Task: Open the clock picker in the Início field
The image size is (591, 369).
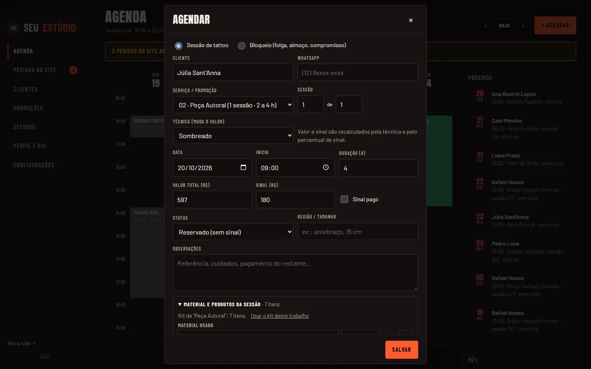Action: pos(326,167)
